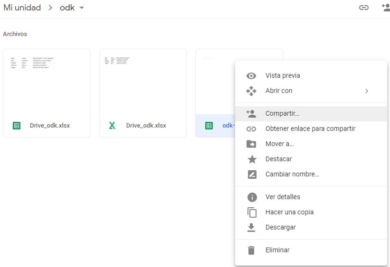
Task: Select Cambiar nombre... menu entry
Action: click(311, 175)
